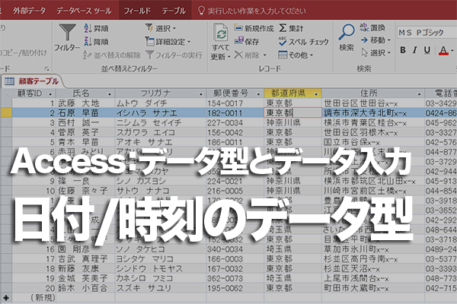Select row 2 record selector
This screenshot has width=457, height=304.
coord(6,112)
